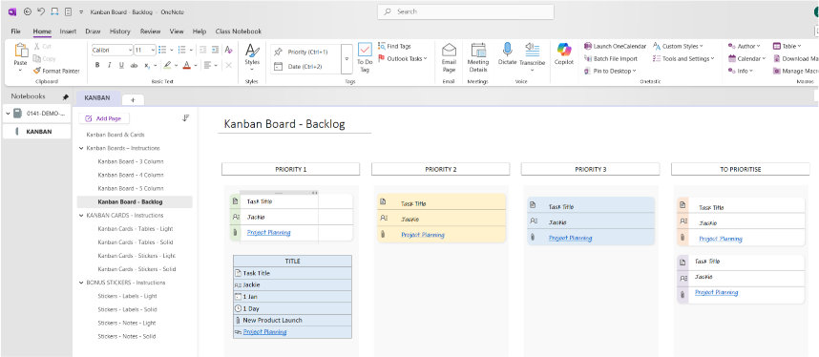
Task: Select the Format Painter tool
Action: point(56,71)
